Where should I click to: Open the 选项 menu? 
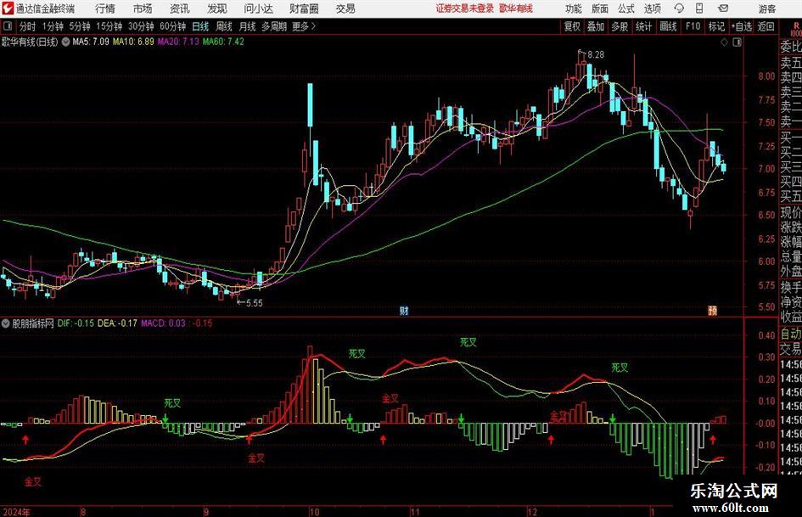(652, 8)
